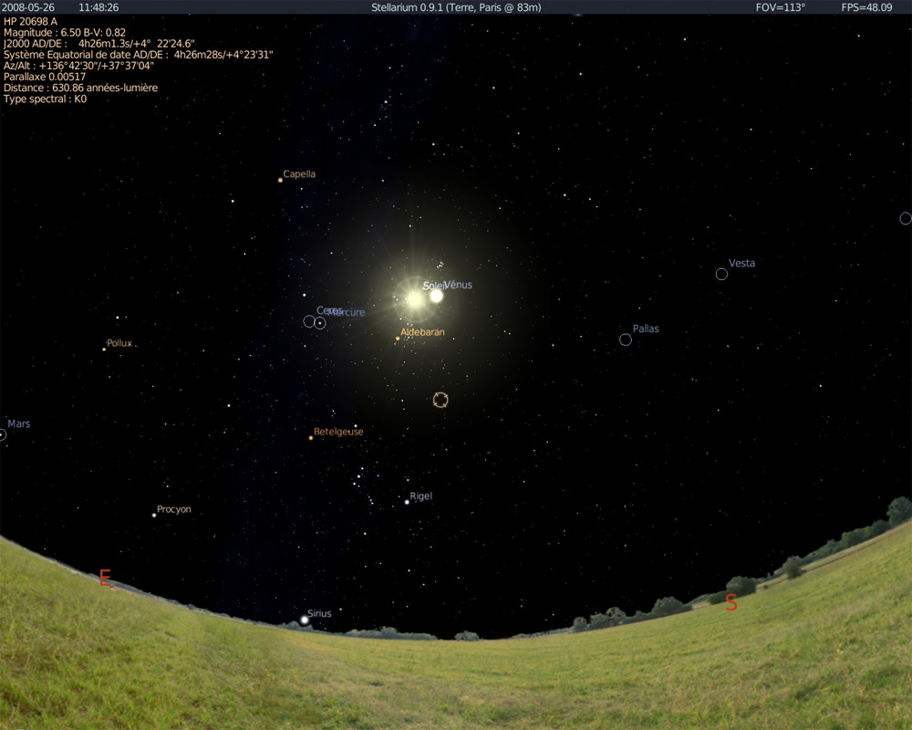Select Sirius near the horizon
912x730 pixels.
coord(304,620)
